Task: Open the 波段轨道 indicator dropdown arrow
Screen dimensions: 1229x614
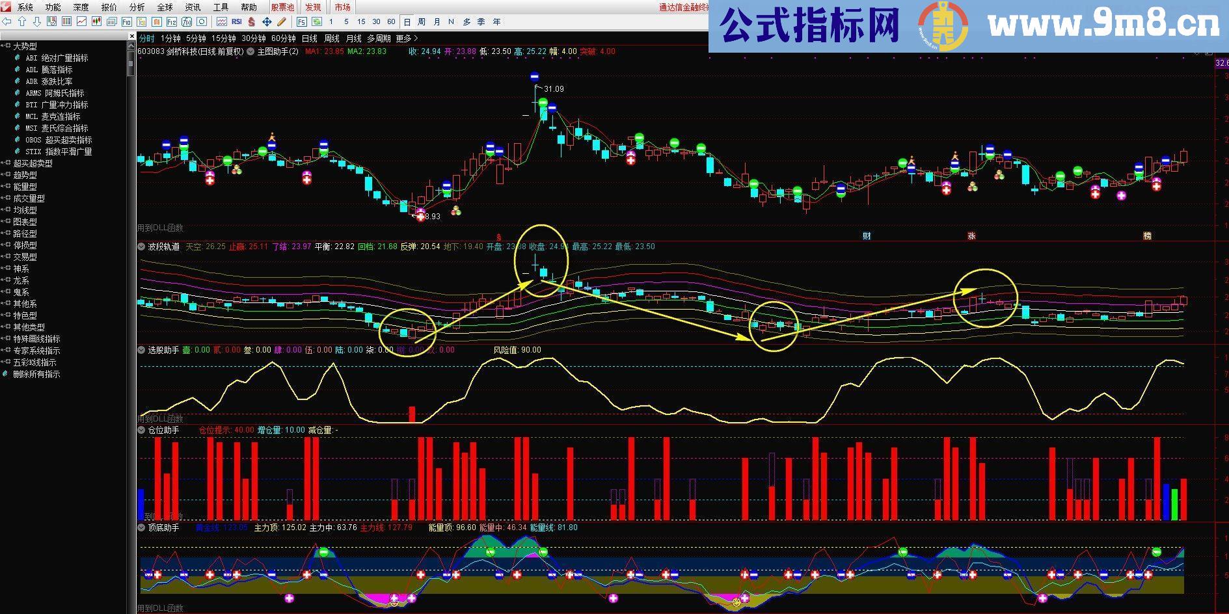Action: [x=141, y=247]
